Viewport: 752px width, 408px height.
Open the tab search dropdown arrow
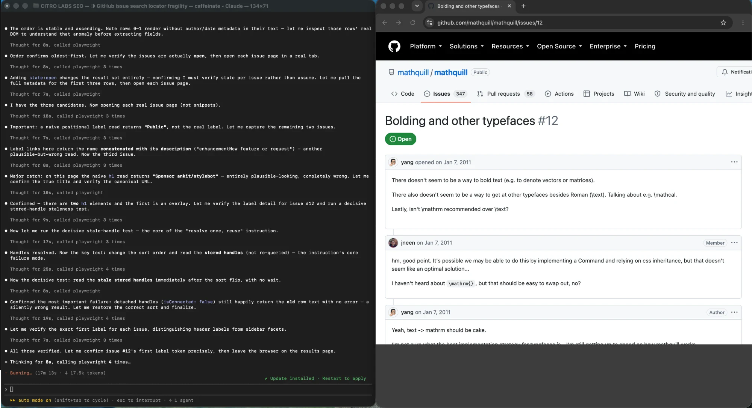[417, 6]
